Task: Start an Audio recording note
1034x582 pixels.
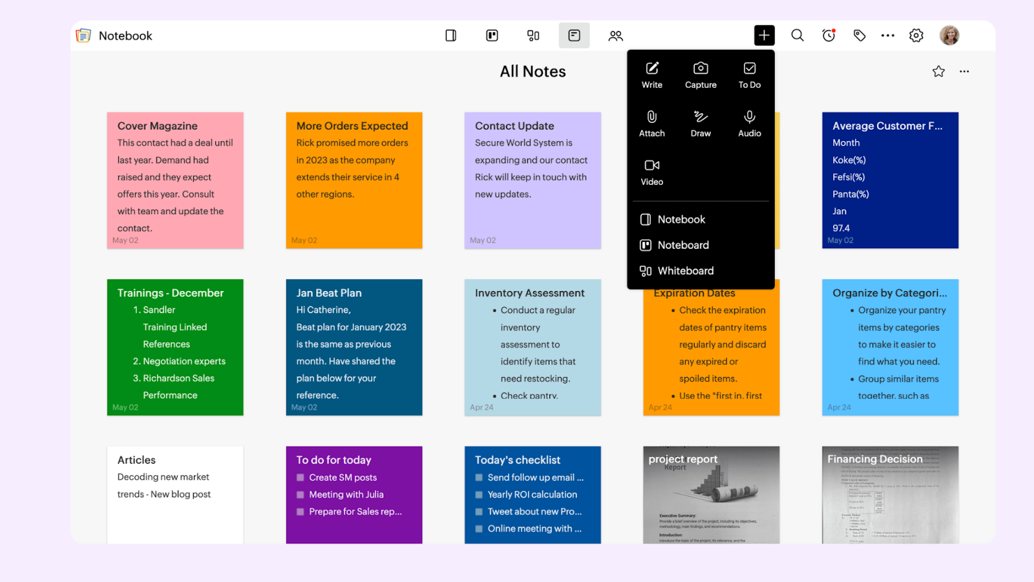Action: [749, 124]
